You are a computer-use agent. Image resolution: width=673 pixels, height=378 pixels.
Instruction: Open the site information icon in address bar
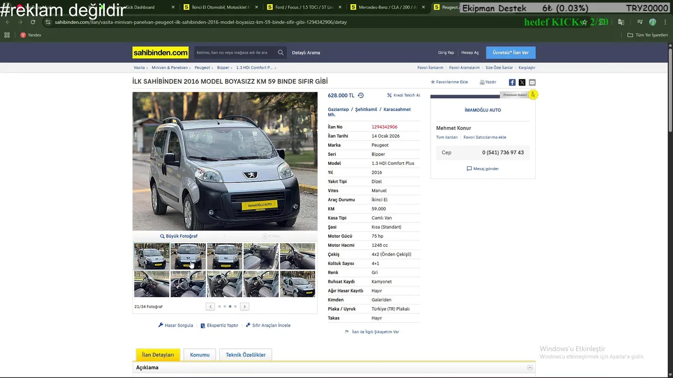[48, 22]
